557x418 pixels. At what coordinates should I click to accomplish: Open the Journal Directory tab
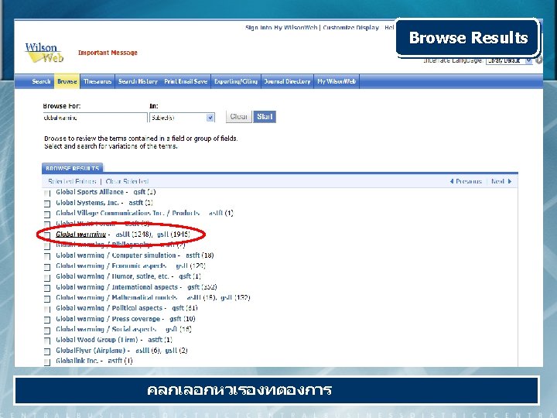pyautogui.click(x=287, y=81)
